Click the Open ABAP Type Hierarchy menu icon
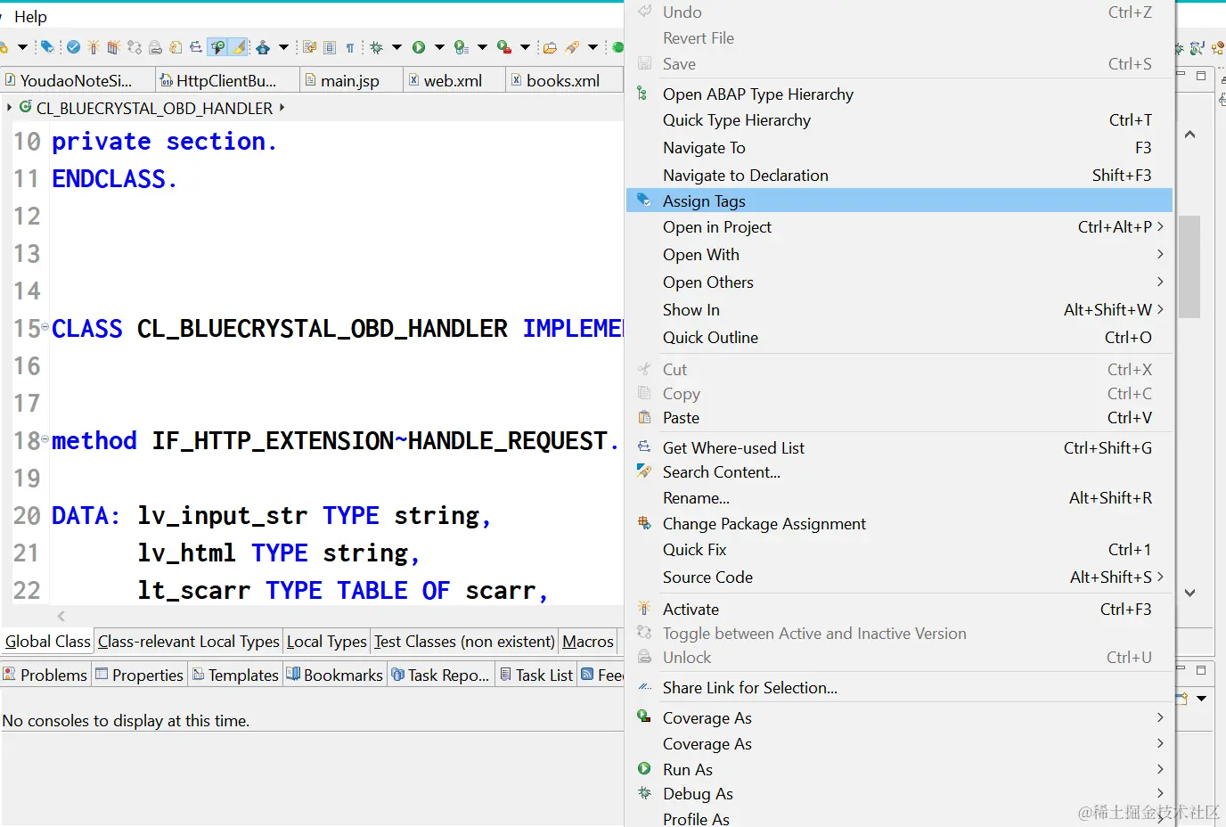Viewport: 1226px width, 827px height. tap(642, 94)
